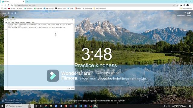This screenshot has width=193, height=108.
Task: Open the Dashboard bookmark
Action: tap(28, 8)
